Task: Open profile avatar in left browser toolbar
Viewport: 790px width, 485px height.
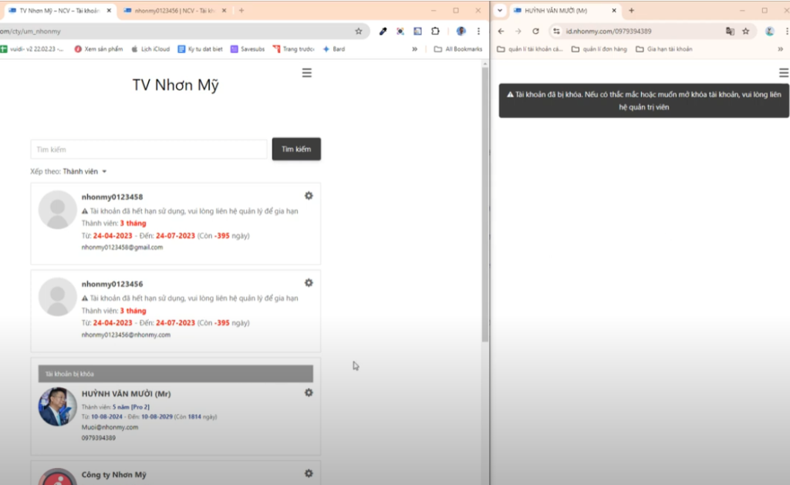Action: point(461,31)
